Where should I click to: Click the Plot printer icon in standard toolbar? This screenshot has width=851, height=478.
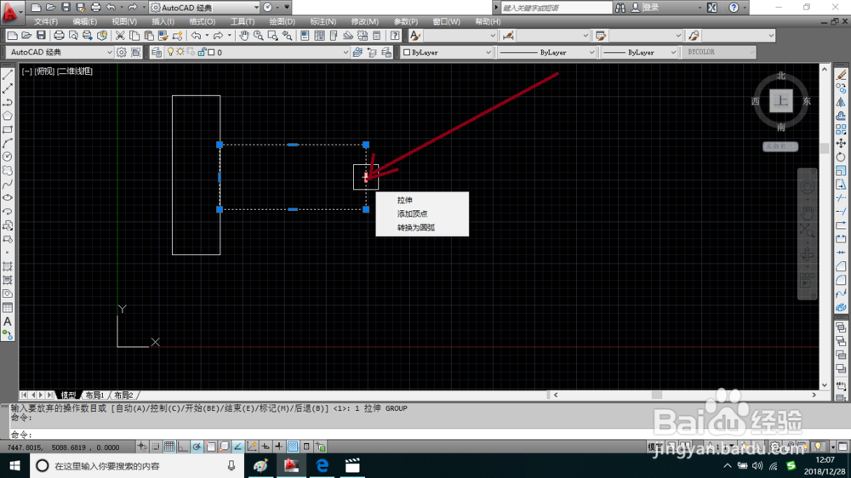[59, 36]
